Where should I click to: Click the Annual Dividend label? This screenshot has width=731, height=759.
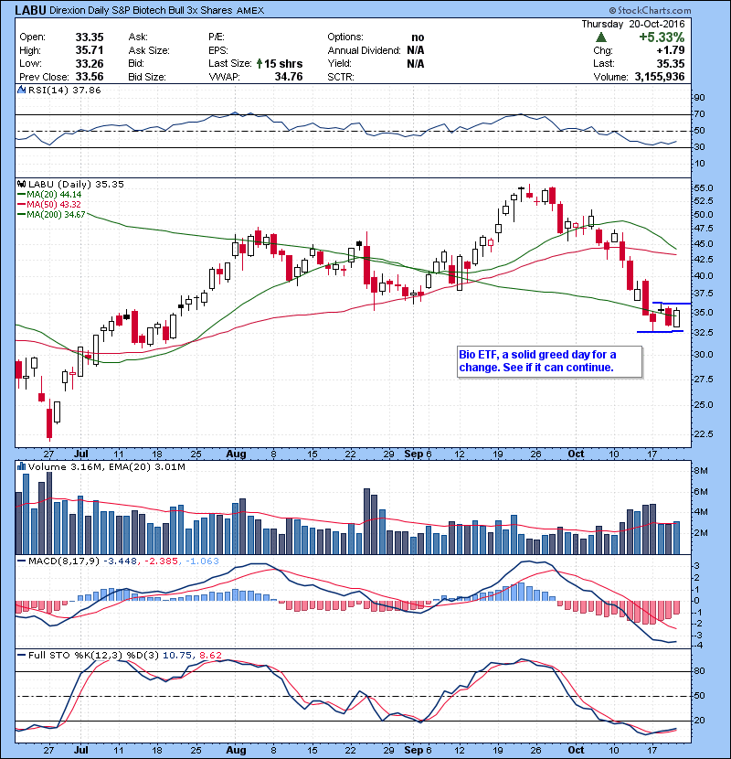pyautogui.click(x=364, y=50)
